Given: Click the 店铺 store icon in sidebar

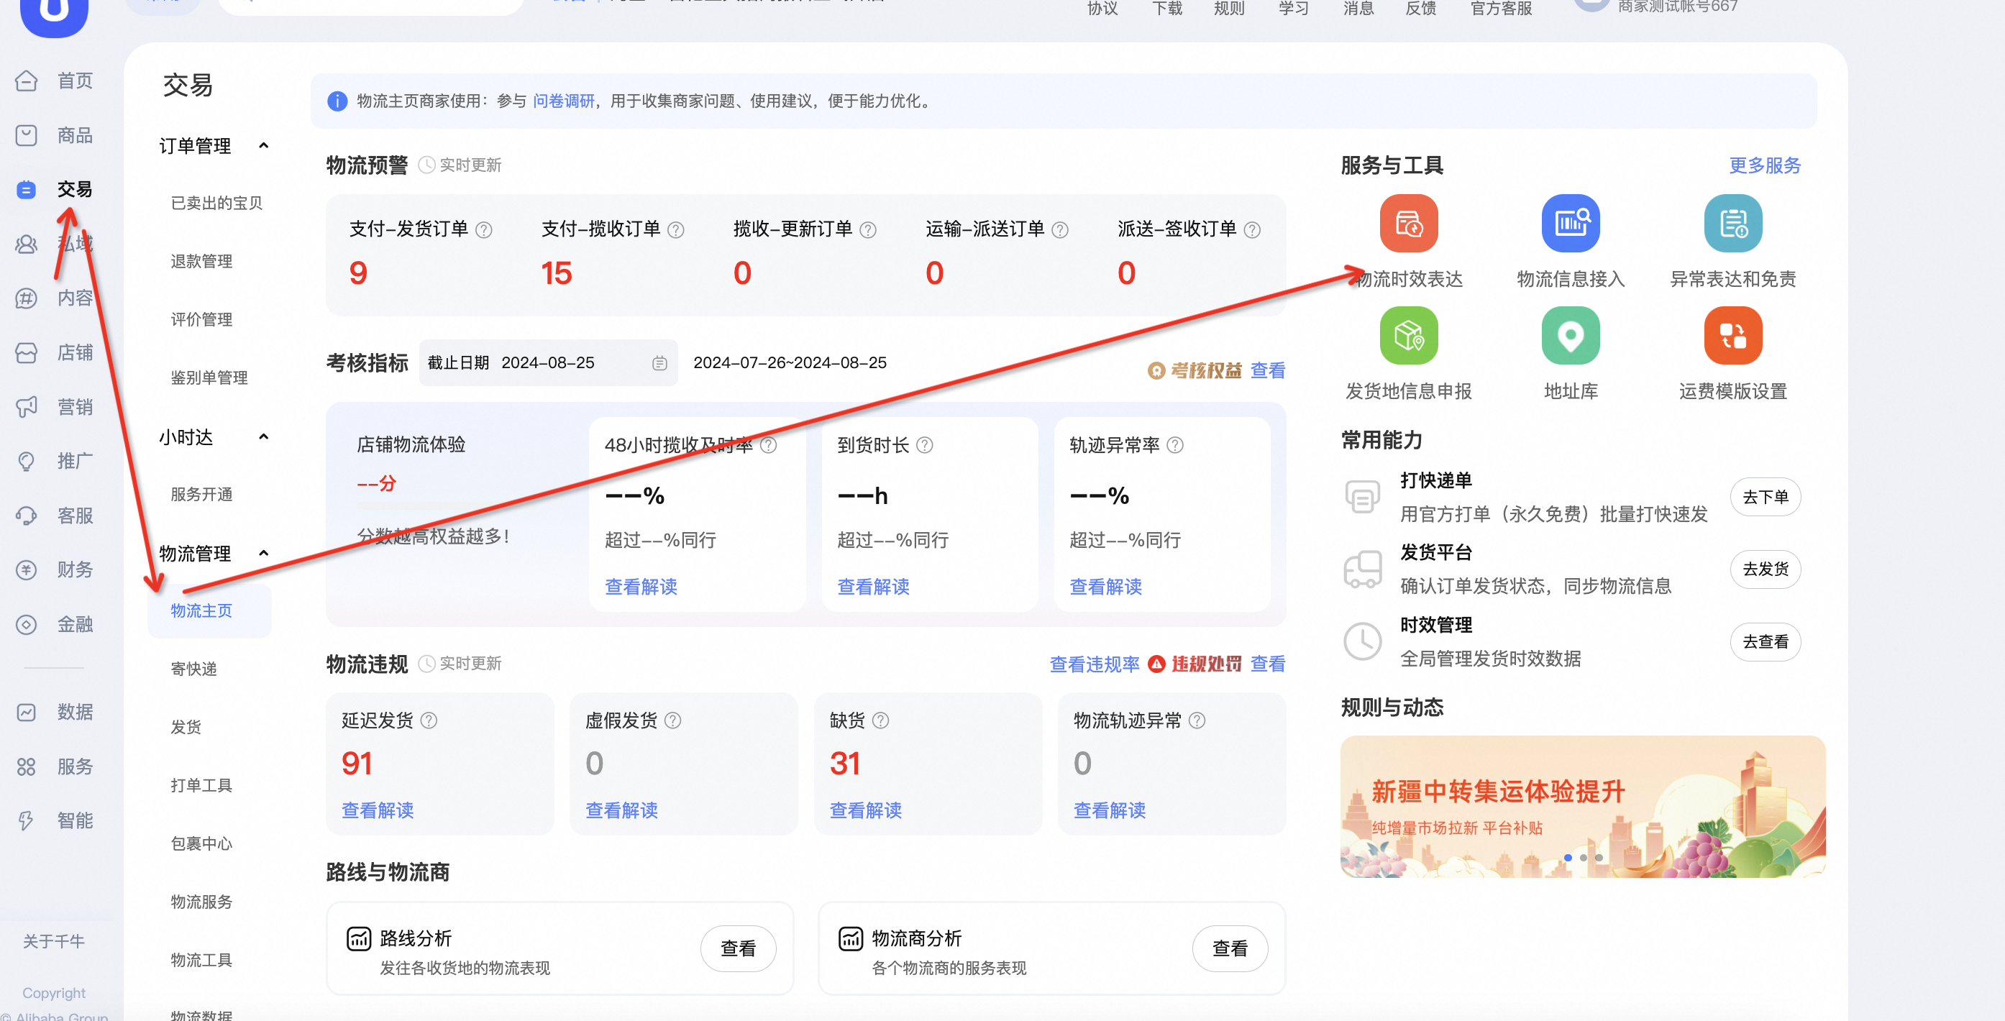Looking at the screenshot, I should [27, 352].
